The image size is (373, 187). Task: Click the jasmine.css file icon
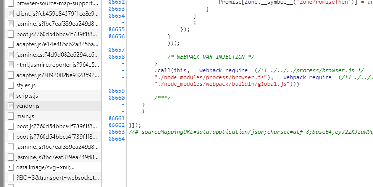(11, 55)
